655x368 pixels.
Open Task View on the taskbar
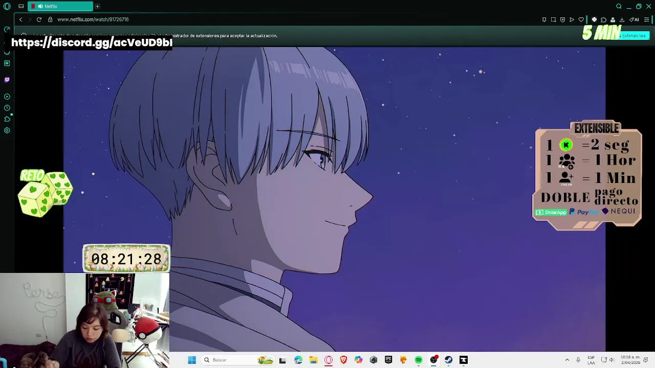pyautogui.click(x=282, y=360)
